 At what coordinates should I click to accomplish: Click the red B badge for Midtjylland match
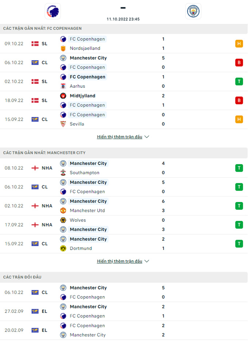click(239, 100)
